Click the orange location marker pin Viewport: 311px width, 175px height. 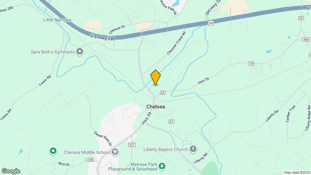pyautogui.click(x=155, y=77)
